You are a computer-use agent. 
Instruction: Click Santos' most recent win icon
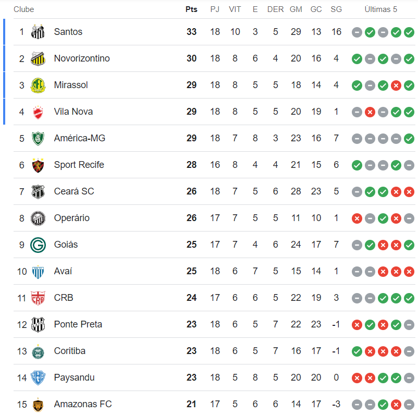click(409, 32)
